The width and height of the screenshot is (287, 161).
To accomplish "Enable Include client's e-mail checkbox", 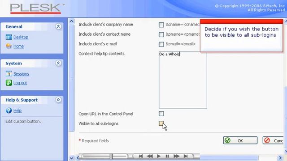I will [161, 44].
